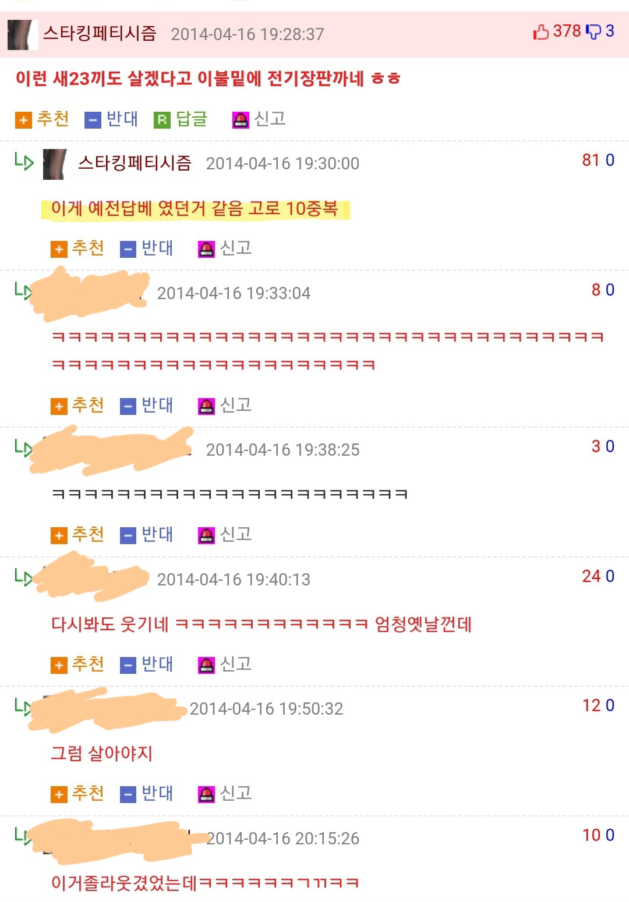Click pink siren 신고 icon under top comment
629x902 pixels.
pyautogui.click(x=240, y=120)
